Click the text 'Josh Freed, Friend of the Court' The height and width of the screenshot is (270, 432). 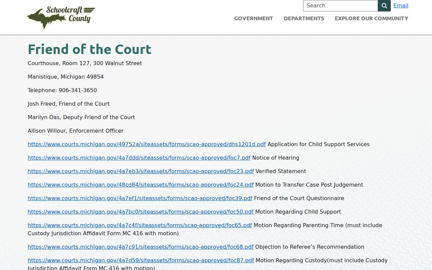pos(69,104)
